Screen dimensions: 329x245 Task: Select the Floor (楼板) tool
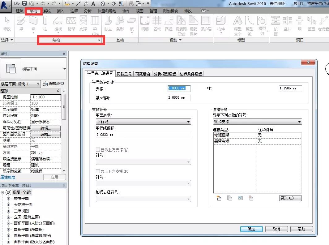[58, 24]
